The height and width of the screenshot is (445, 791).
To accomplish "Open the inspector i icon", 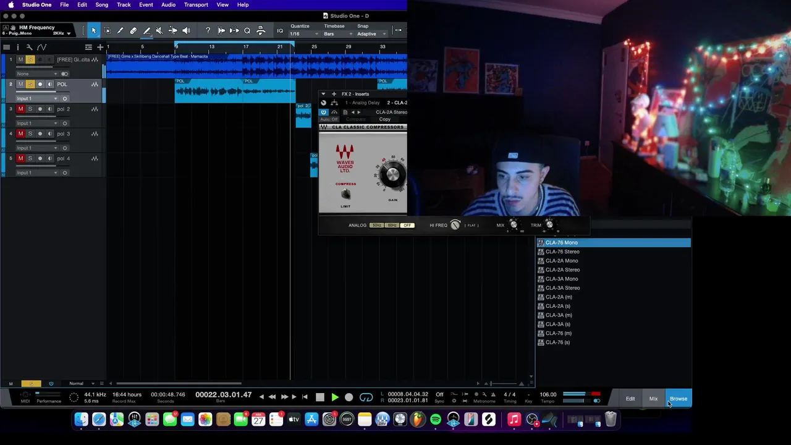I will pyautogui.click(x=17, y=47).
